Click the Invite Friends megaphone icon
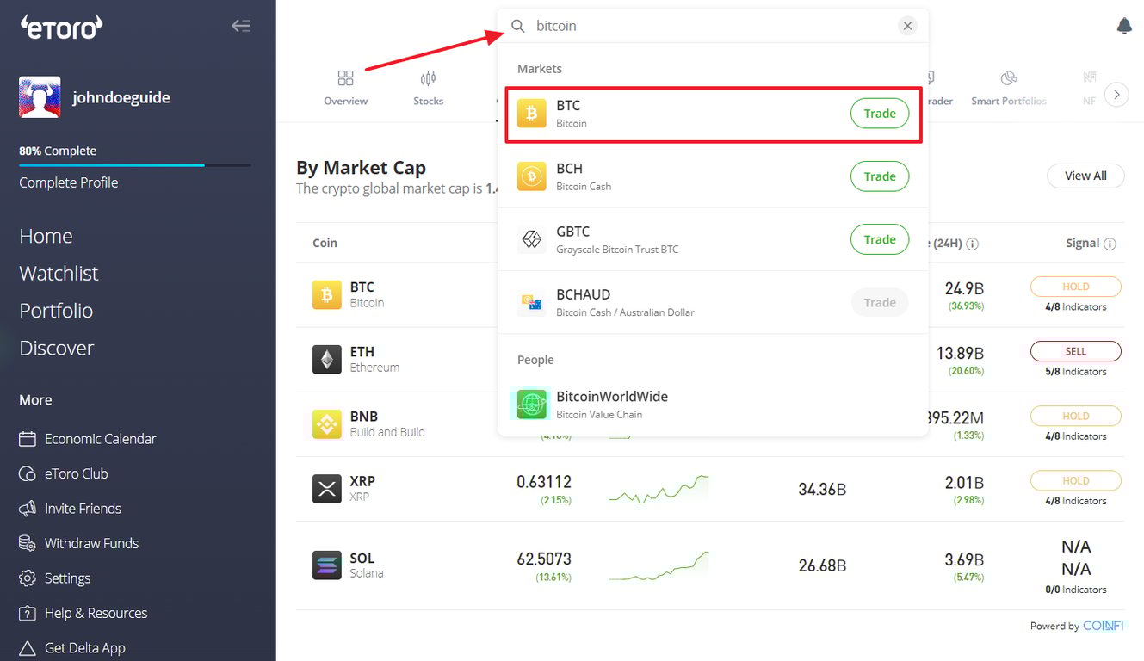1144x661 pixels. [26, 508]
